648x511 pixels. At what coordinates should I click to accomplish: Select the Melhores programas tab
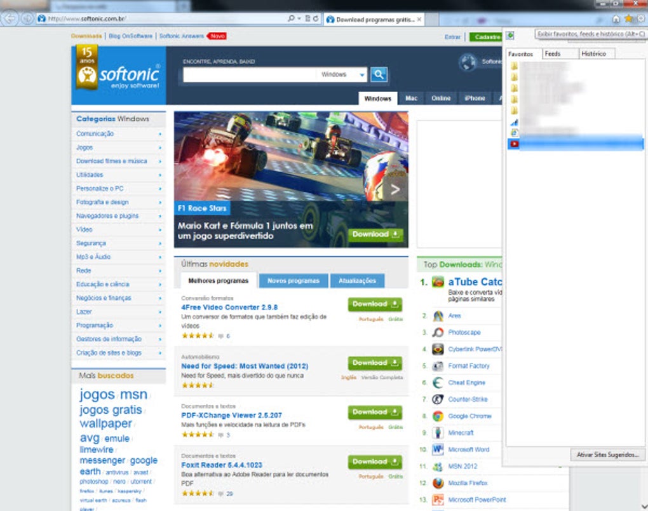[219, 281]
